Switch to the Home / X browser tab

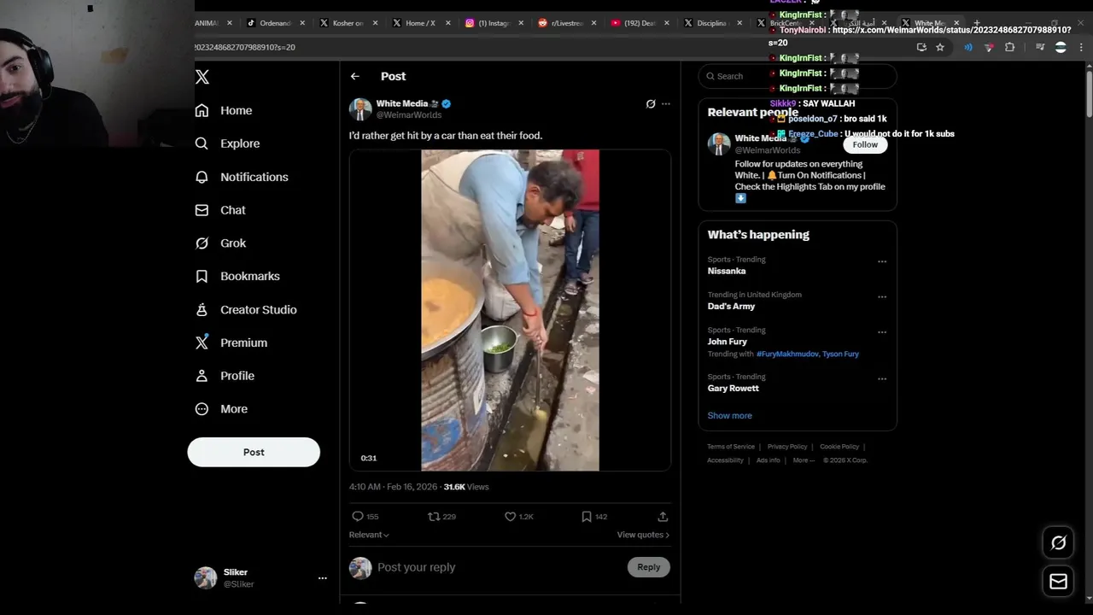tap(419, 23)
